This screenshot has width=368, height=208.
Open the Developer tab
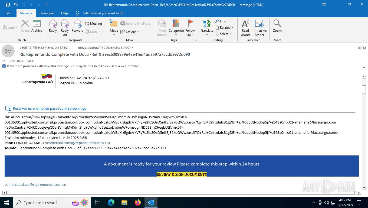tap(47, 13)
